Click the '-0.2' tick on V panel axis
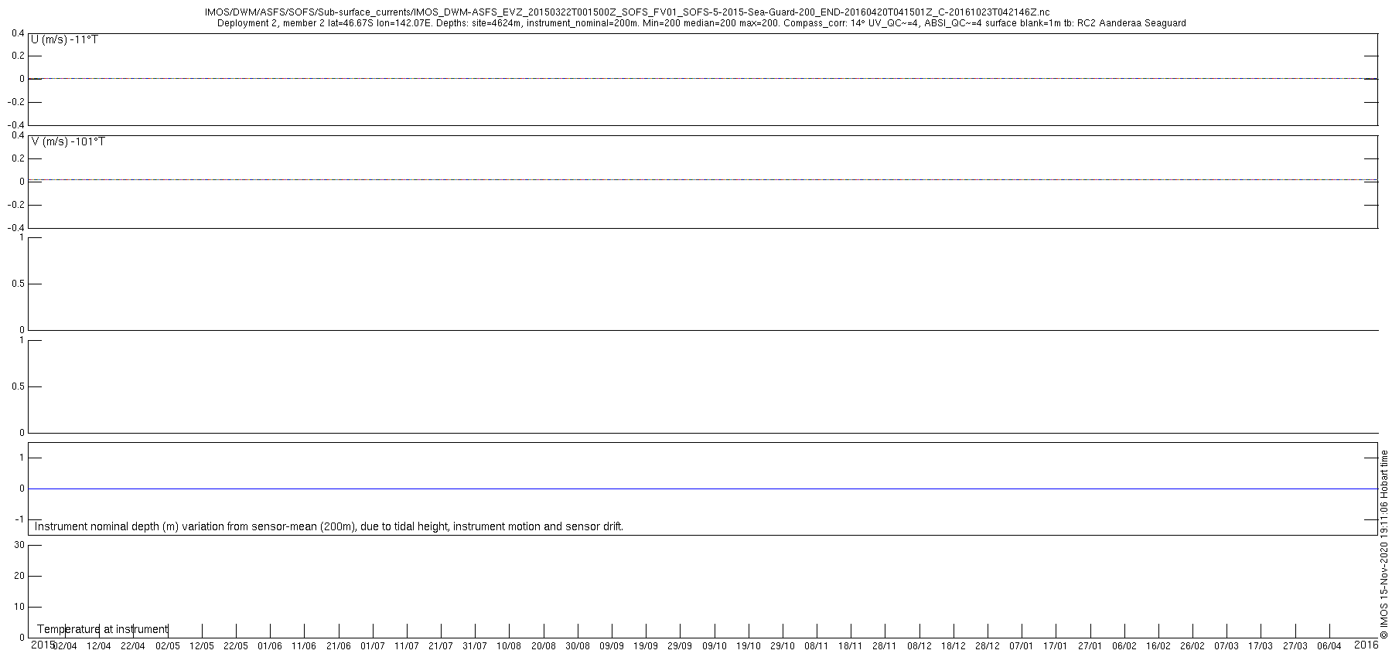1392x657 pixels. pos(17,205)
